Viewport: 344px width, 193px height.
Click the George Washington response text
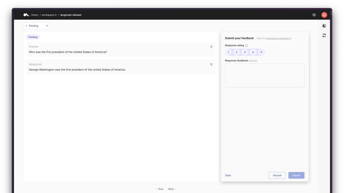coord(77,70)
